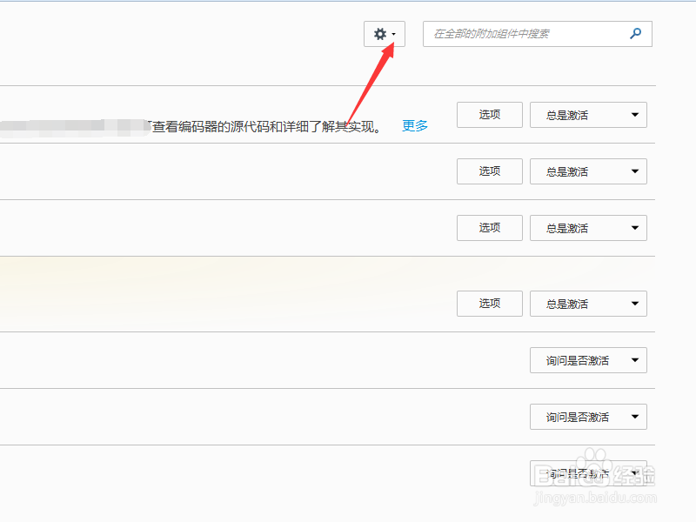Screen dimensions: 696x522
Task: Open the second "总是激活" activation dropdown
Action: click(x=588, y=171)
